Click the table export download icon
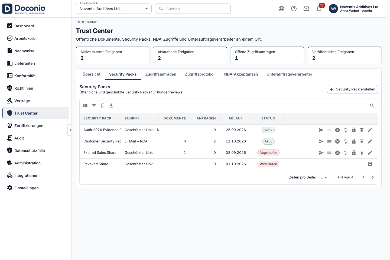The width and height of the screenshot is (390, 260). click(x=111, y=106)
